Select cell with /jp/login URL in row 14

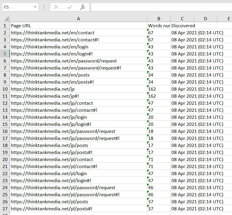[78, 117]
